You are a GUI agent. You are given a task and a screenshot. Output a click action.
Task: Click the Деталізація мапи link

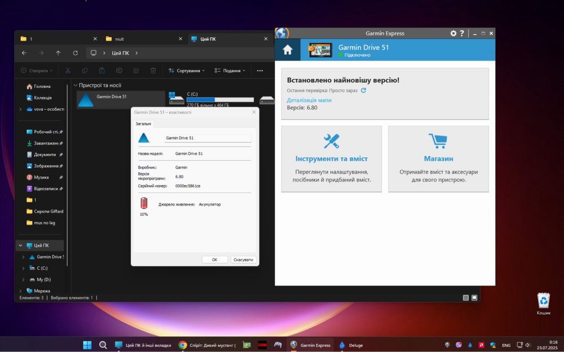309,100
